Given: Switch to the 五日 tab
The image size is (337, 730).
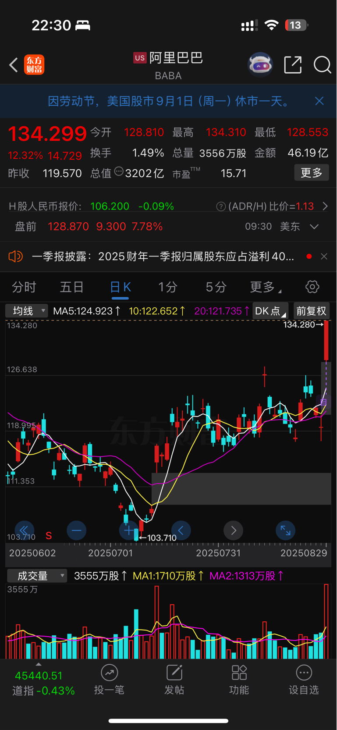Looking at the screenshot, I should point(72,287).
